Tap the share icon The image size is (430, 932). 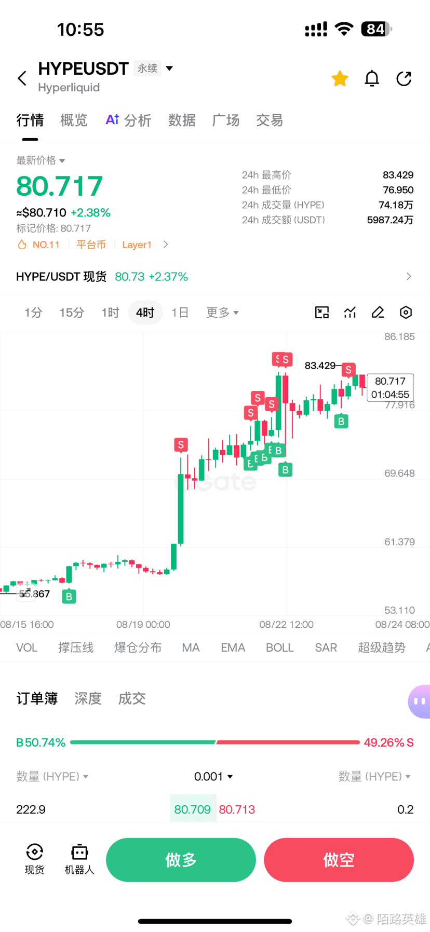click(404, 78)
